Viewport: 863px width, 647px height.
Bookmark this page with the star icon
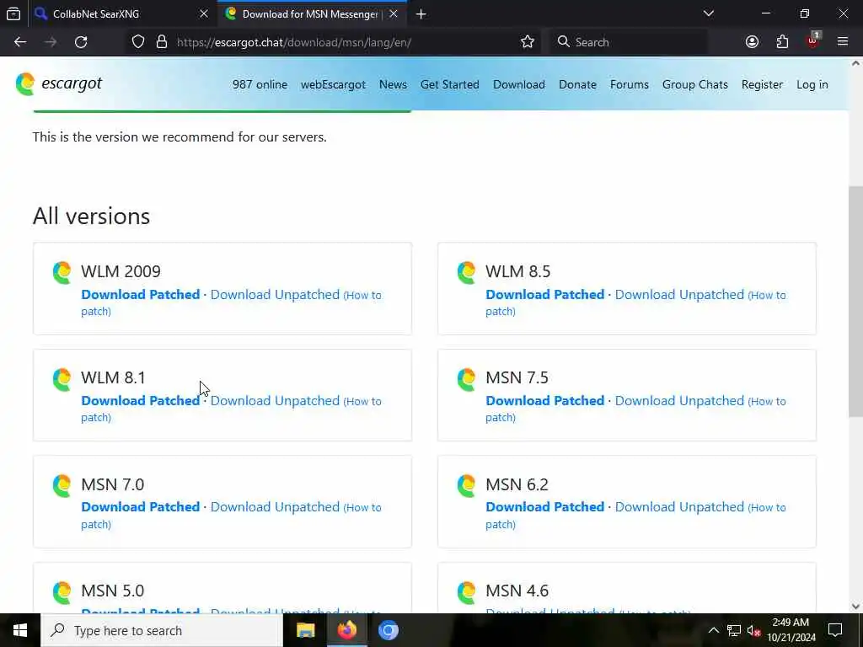[528, 42]
